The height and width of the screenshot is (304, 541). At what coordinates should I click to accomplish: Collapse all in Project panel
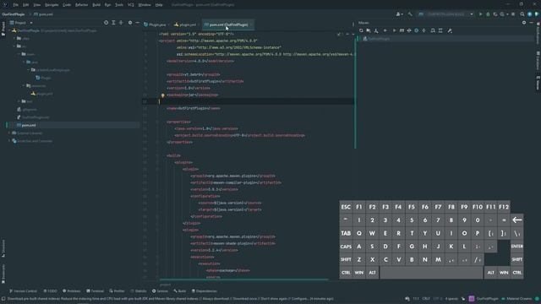121,23
